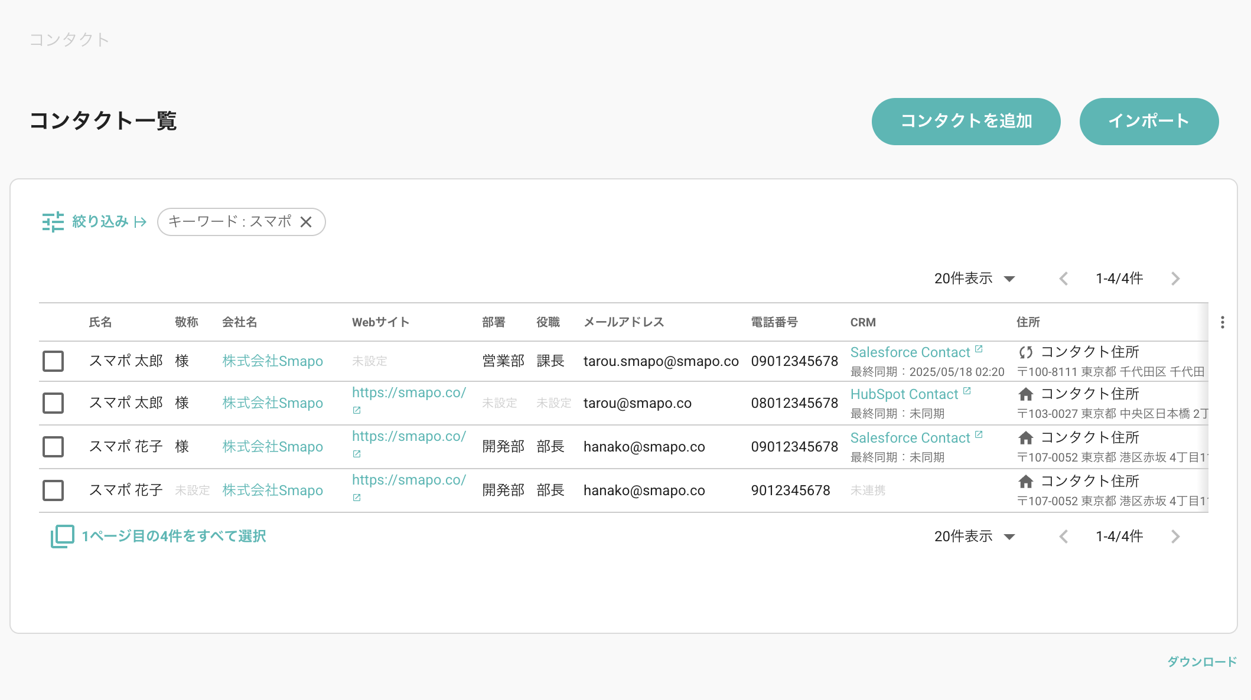The width and height of the screenshot is (1251, 700).
Task: Click email tarou@smapo.co
Action: [x=637, y=403]
